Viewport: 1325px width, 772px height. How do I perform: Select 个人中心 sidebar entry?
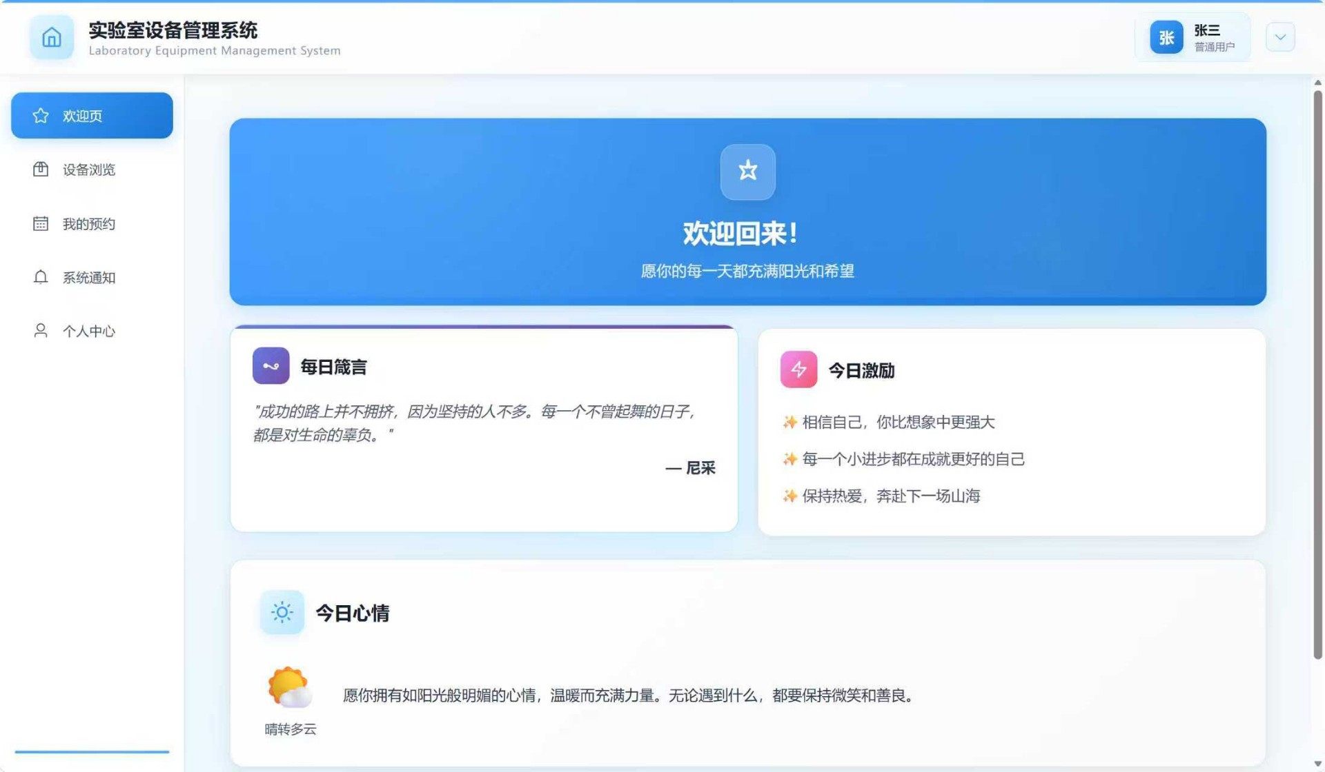88,332
